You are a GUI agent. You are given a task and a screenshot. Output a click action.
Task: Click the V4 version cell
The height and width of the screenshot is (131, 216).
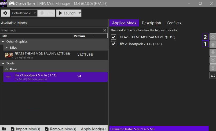79,76
